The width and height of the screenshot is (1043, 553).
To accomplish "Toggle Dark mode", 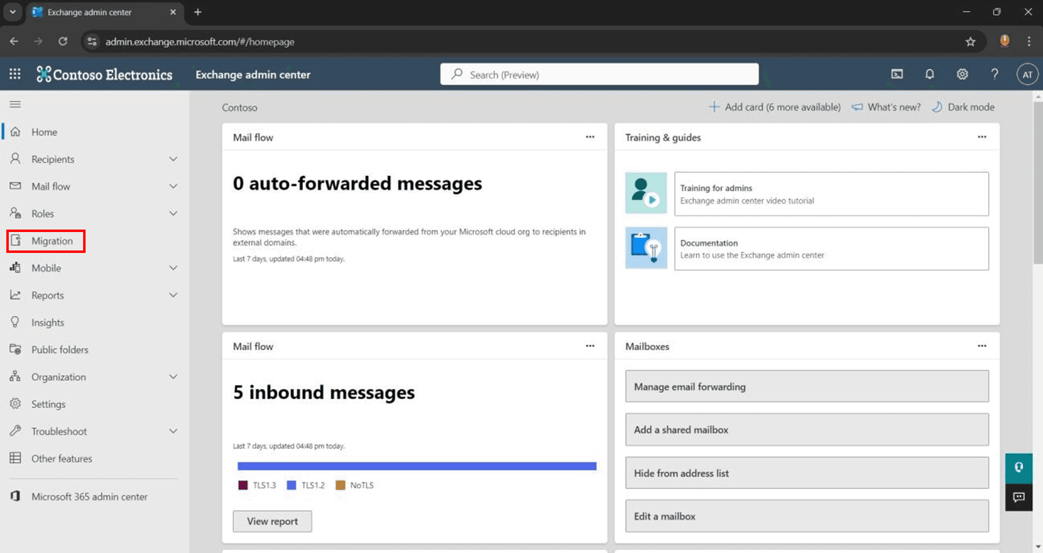I will pyautogui.click(x=963, y=107).
